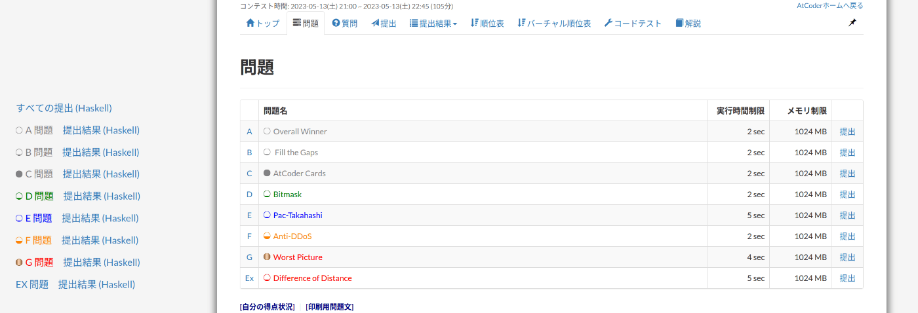Click the gray difficulty circle beside Overall Winner
This screenshot has width=918, height=313.
(x=267, y=131)
